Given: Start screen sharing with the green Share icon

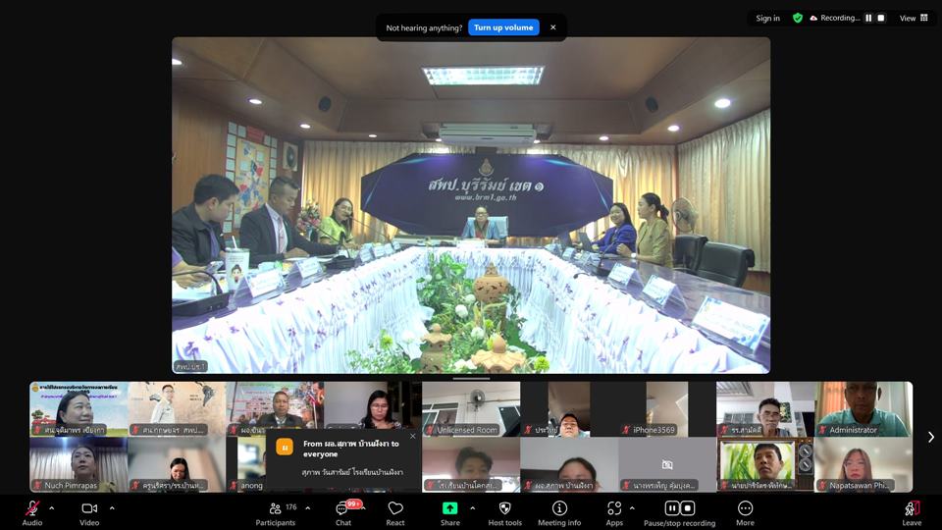Looking at the screenshot, I should [x=450, y=508].
